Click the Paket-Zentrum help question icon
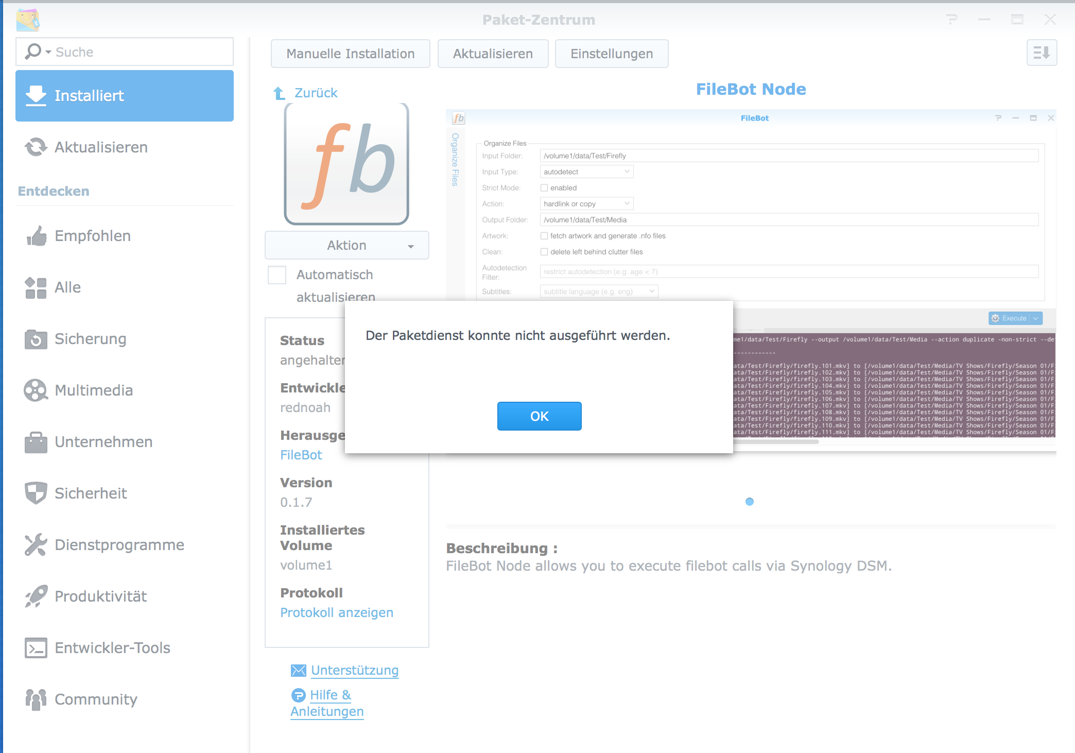The width and height of the screenshot is (1075, 753). pos(951,20)
